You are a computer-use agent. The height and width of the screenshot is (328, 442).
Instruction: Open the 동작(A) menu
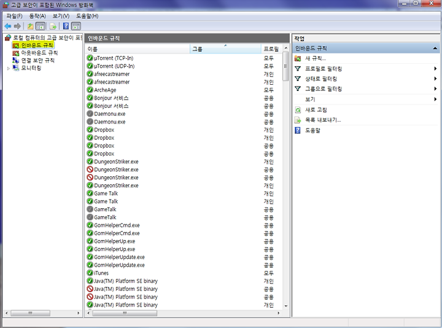(x=37, y=16)
